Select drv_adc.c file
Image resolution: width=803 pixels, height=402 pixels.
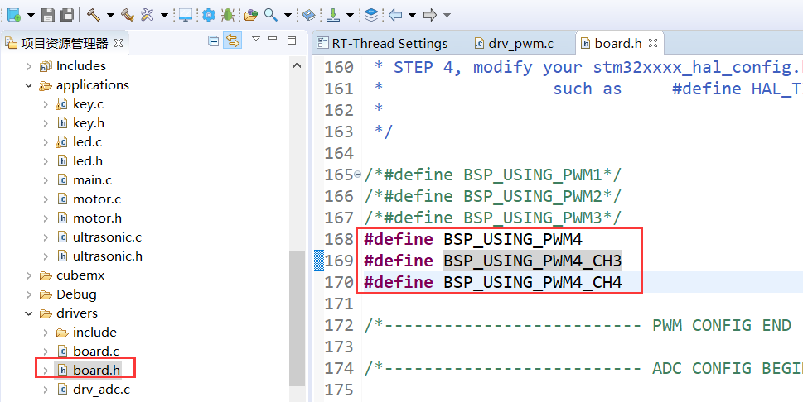tap(101, 390)
